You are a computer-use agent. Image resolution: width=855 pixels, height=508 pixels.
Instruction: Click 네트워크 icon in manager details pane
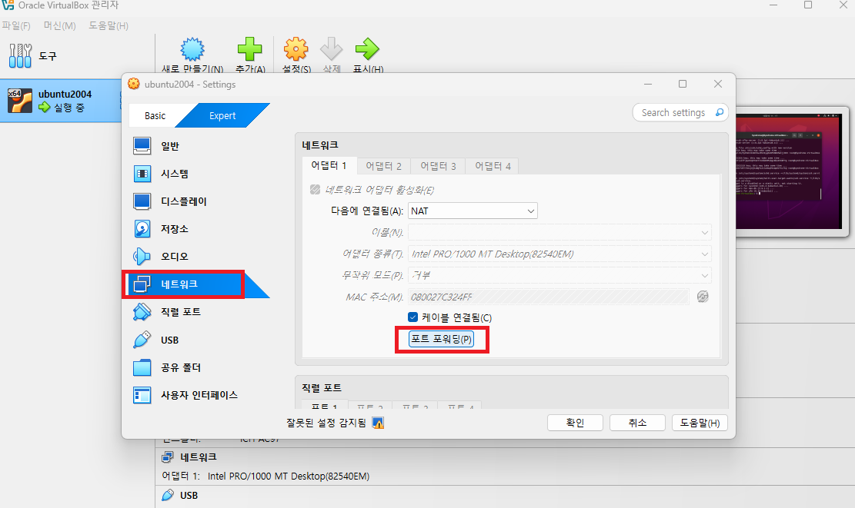[168, 457]
